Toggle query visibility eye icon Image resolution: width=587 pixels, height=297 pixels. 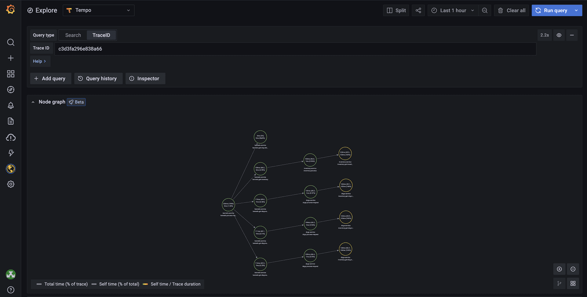pyautogui.click(x=559, y=35)
